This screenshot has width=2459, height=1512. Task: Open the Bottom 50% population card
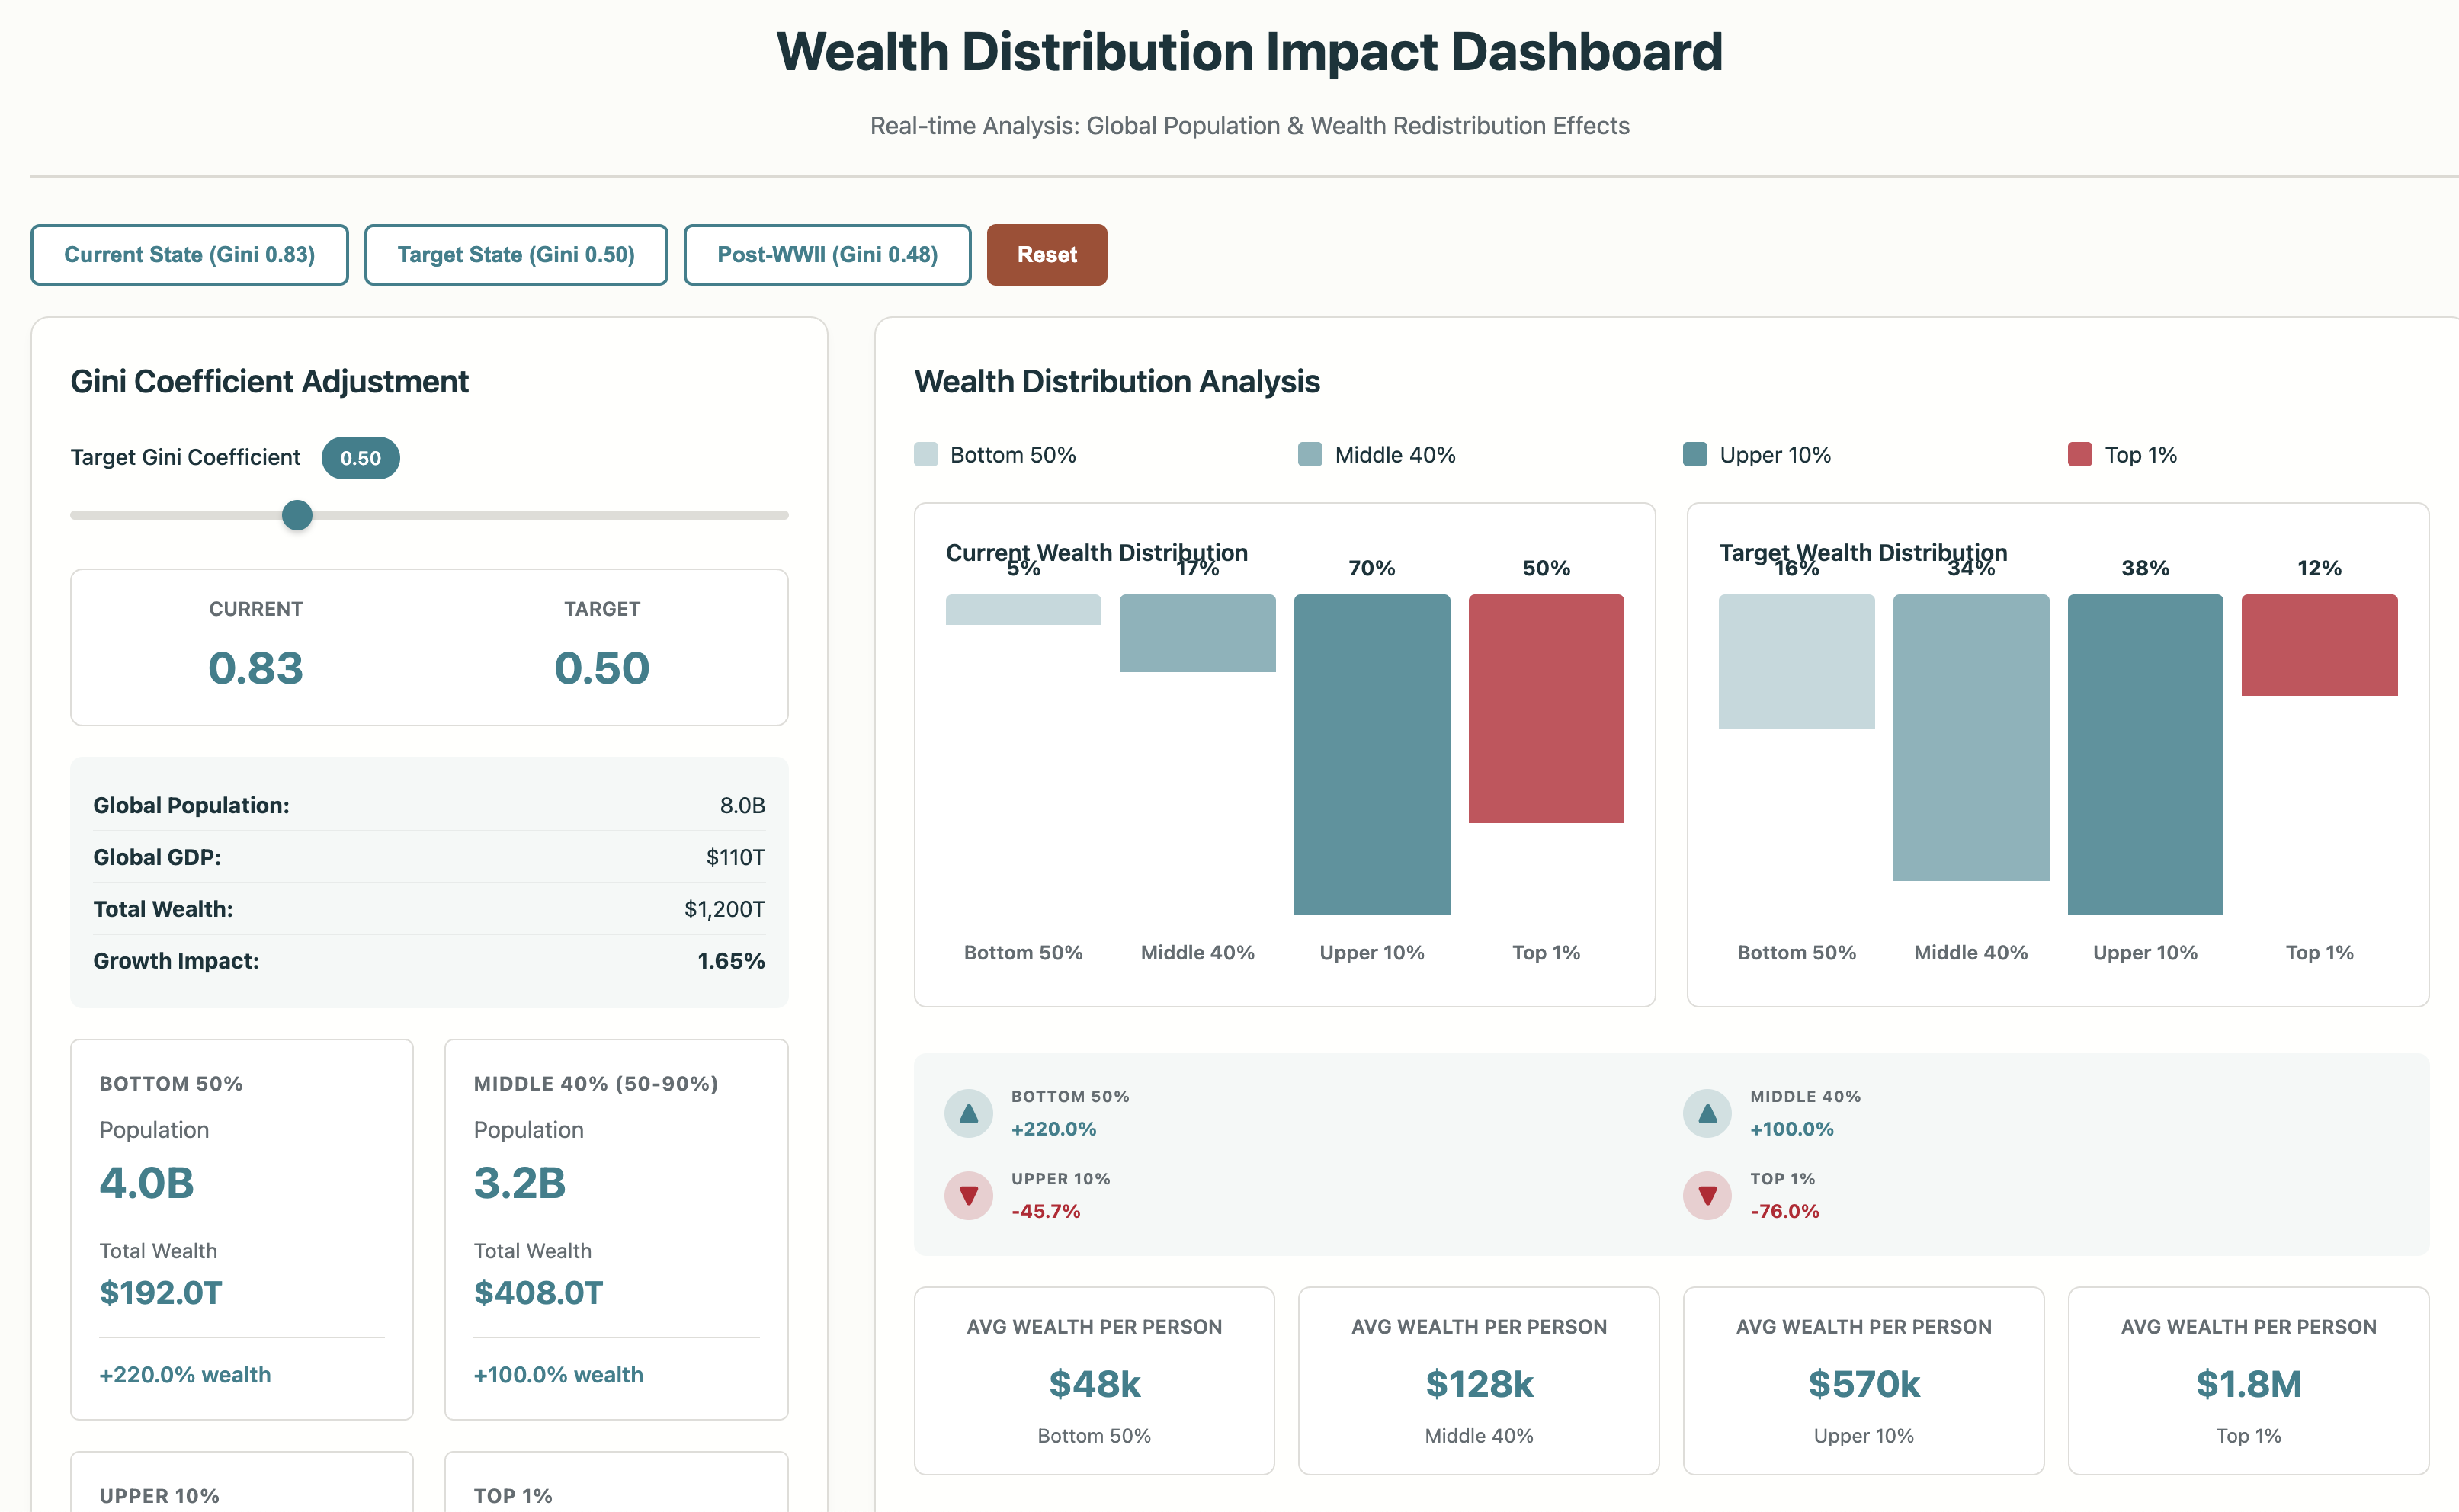[242, 1228]
